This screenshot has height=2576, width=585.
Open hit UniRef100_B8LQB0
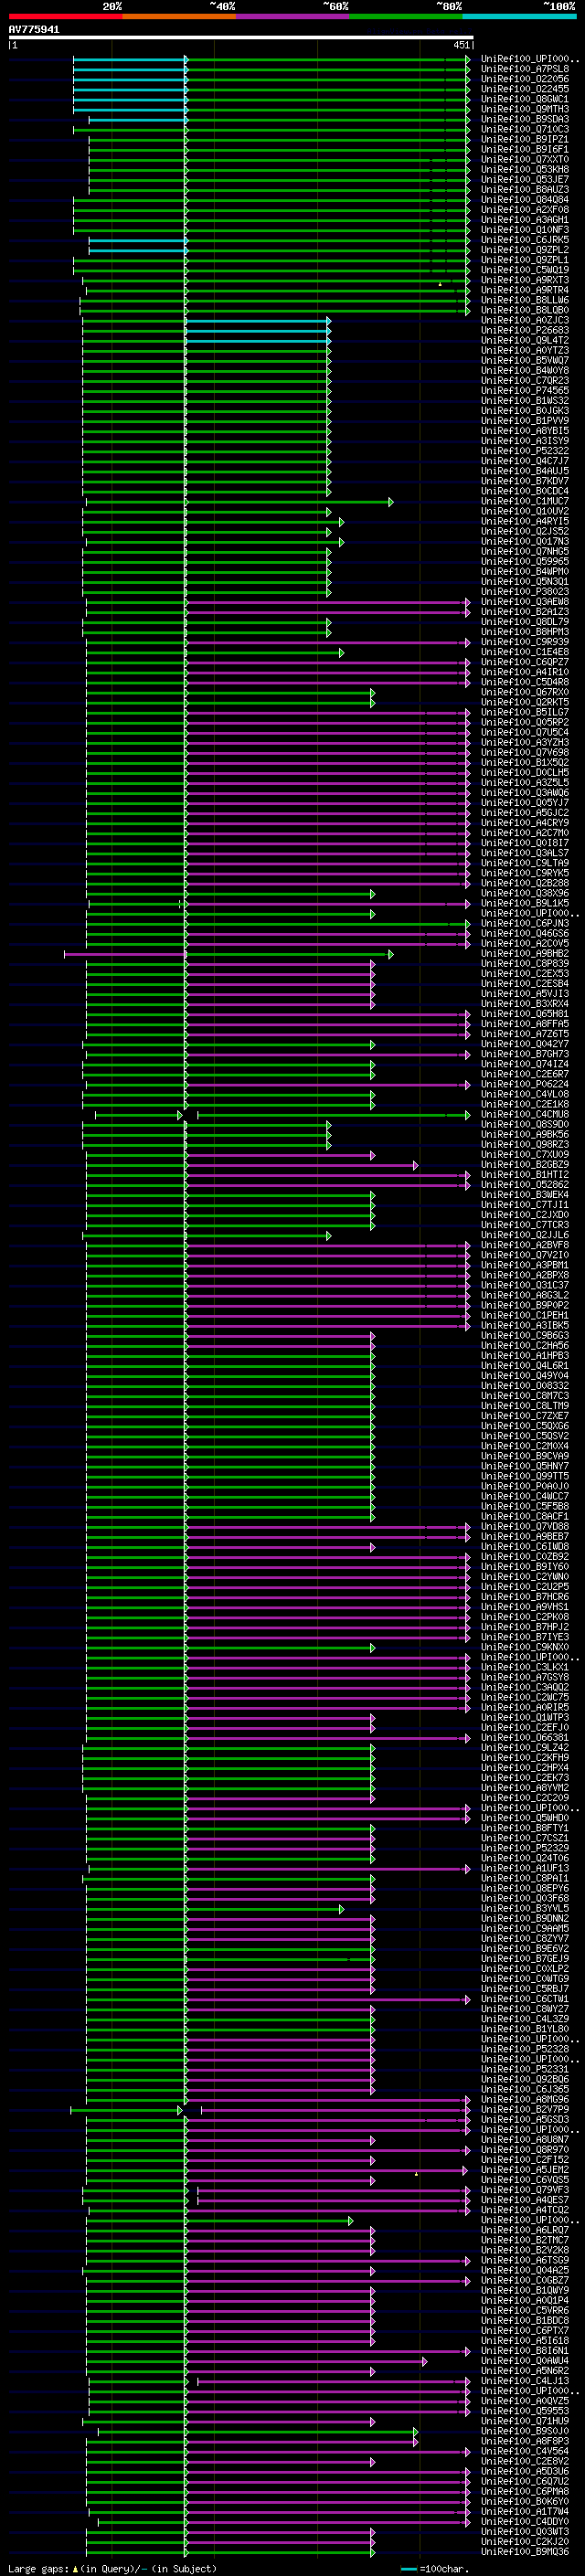(x=525, y=310)
